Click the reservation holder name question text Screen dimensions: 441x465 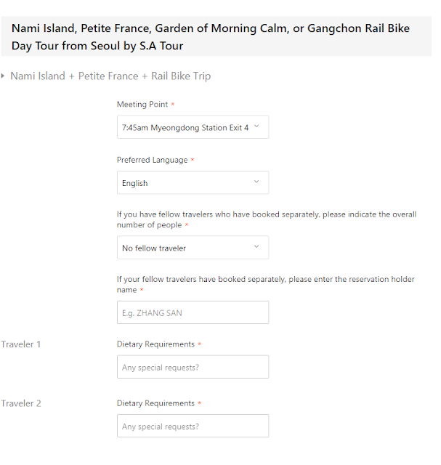click(x=265, y=284)
